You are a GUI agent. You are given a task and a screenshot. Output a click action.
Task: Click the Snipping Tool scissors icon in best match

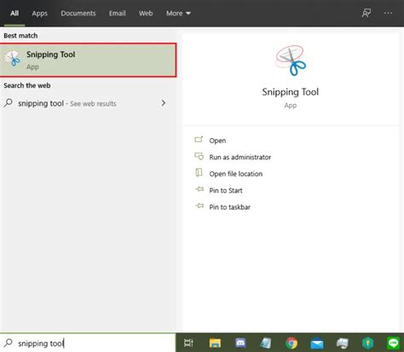pyautogui.click(x=13, y=59)
